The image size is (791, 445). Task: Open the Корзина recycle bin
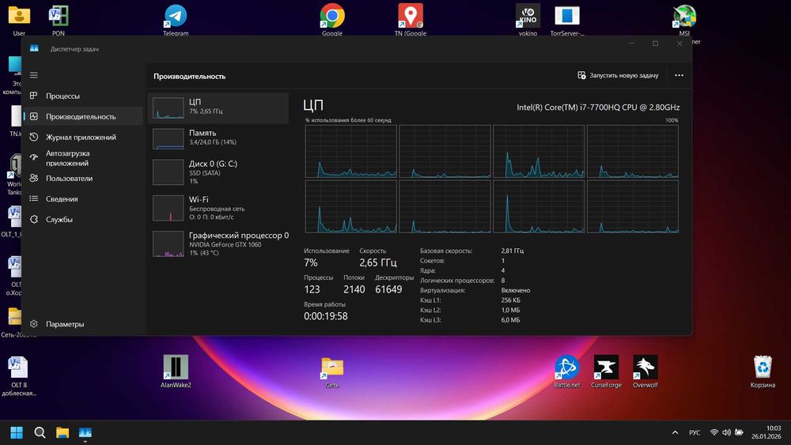tap(763, 371)
